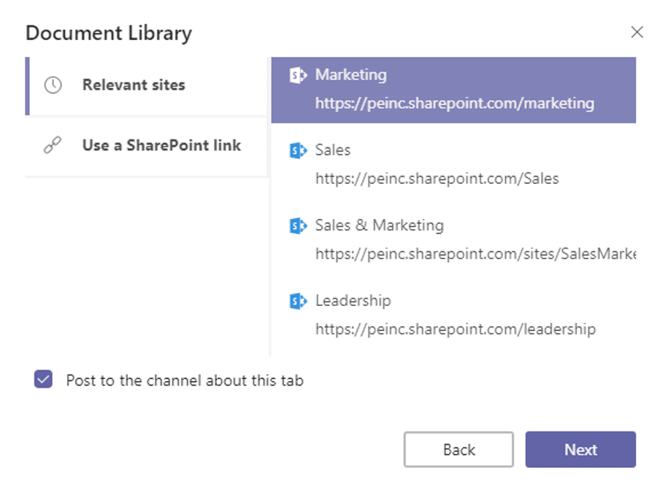Image resolution: width=660 pixels, height=495 pixels.
Task: Click the peinc.sharepoint.com/marketing URL
Action: [455, 104]
